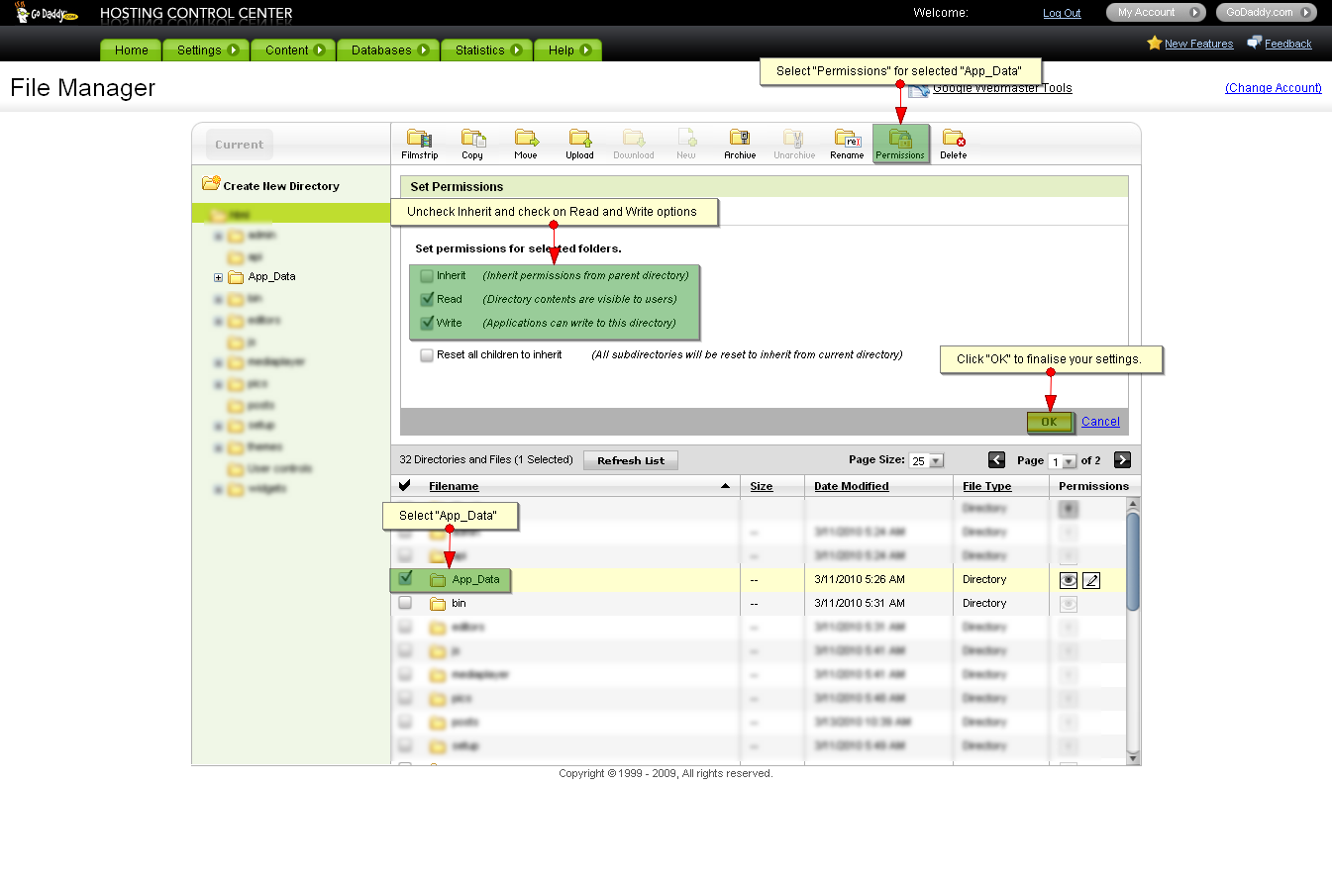Open the page number dropdown
1332x885 pixels.
pyautogui.click(x=1069, y=462)
